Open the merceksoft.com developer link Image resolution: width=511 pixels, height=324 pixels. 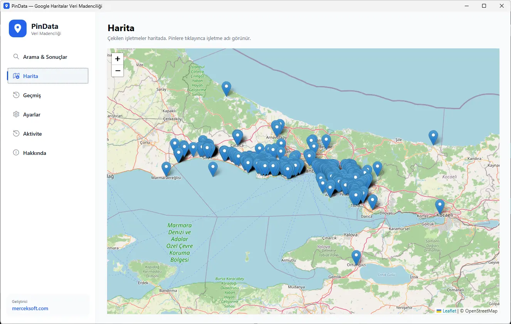click(x=30, y=309)
